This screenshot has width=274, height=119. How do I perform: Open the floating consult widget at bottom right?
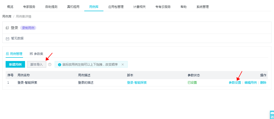[x=272, y=115]
